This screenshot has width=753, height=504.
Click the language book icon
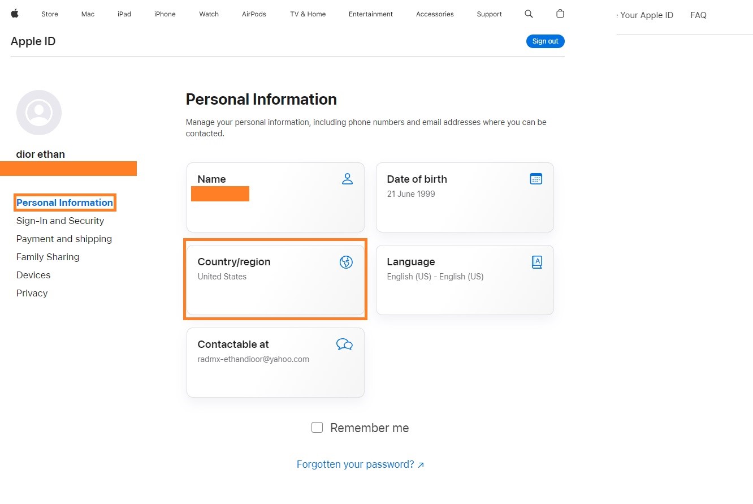pos(536,262)
